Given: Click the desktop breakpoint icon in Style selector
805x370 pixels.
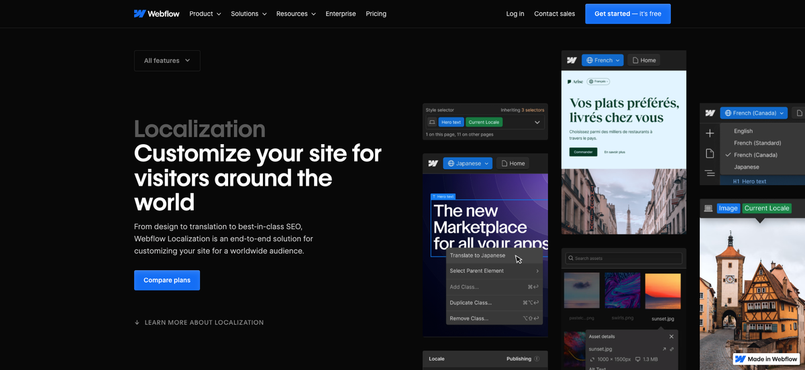Looking at the screenshot, I should click(432, 123).
